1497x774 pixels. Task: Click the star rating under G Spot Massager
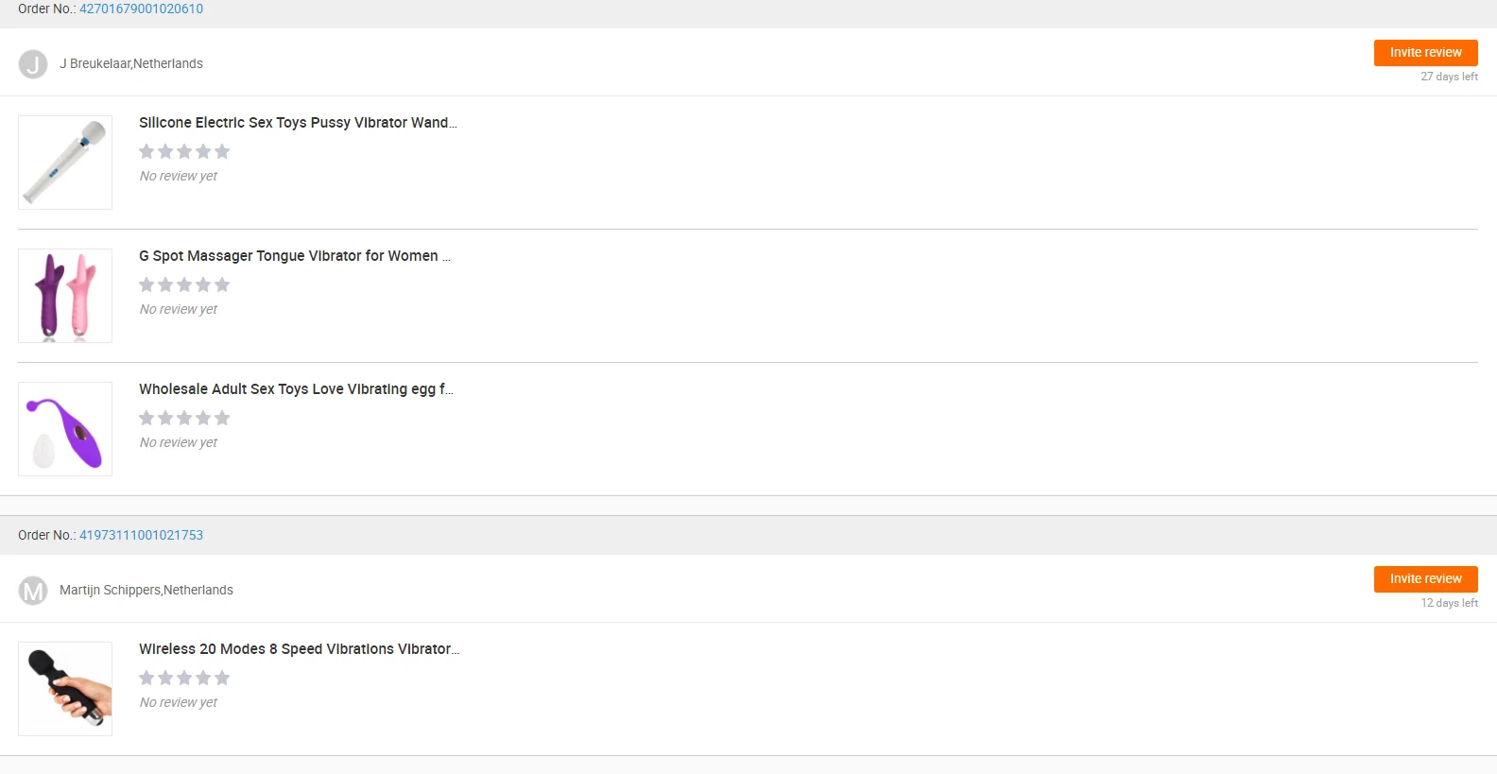184,284
